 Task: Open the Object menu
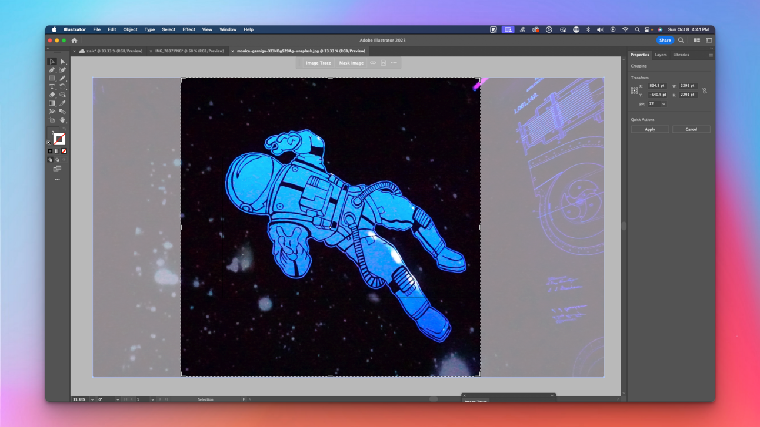pos(130,29)
